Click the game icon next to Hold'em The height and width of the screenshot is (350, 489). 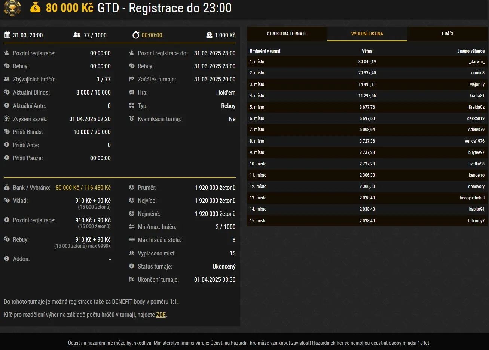131,92
